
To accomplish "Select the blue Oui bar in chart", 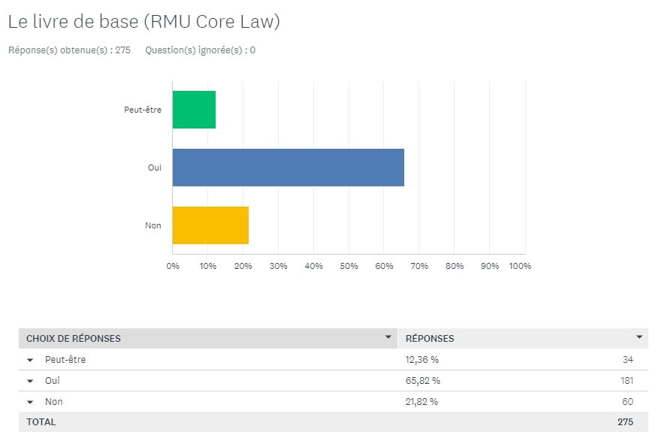I will click(288, 168).
